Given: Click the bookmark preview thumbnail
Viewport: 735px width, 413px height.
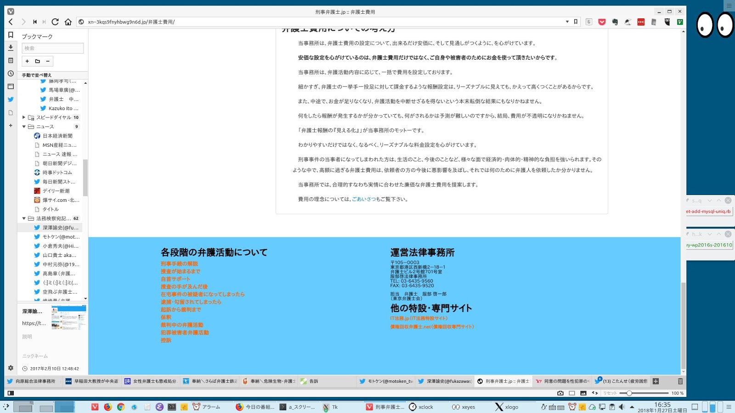Looking at the screenshot, I should pos(68,318).
